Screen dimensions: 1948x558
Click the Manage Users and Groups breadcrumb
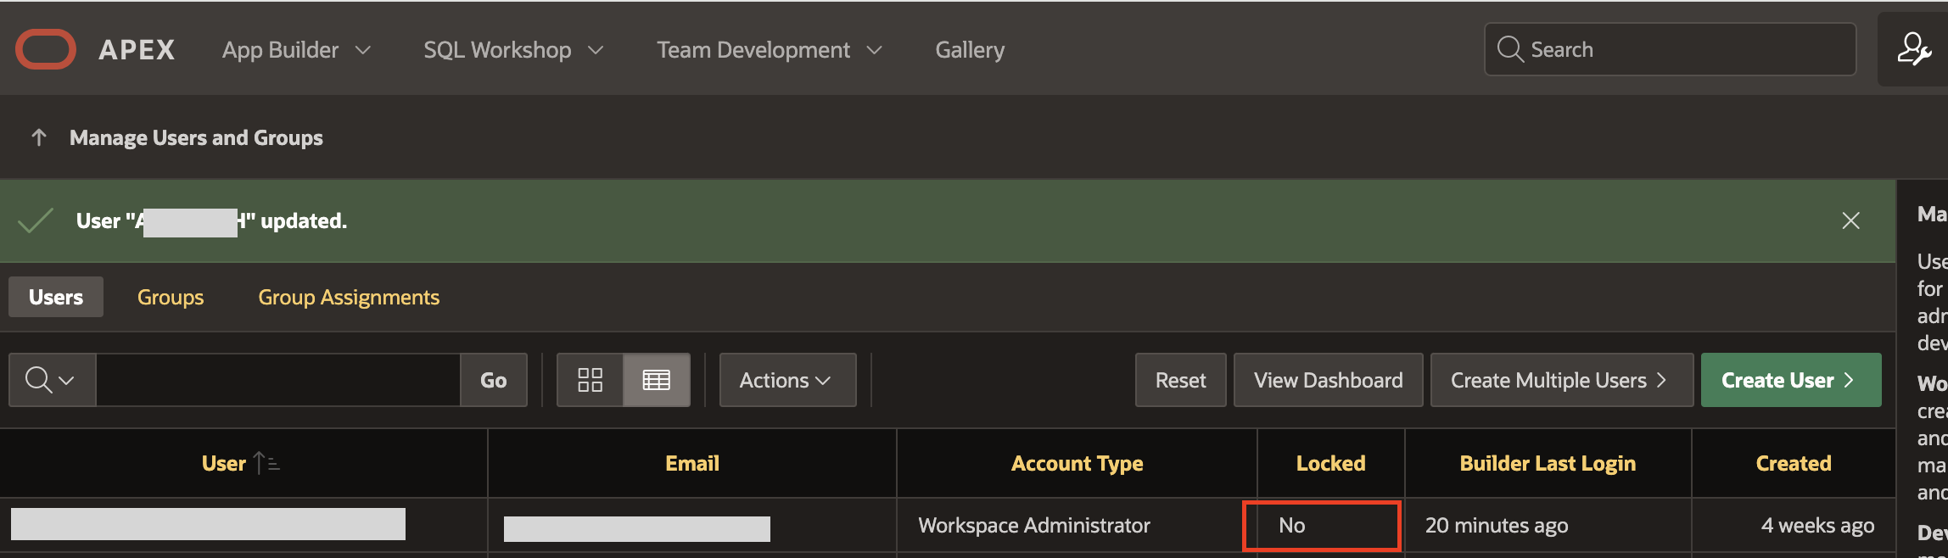coord(196,137)
